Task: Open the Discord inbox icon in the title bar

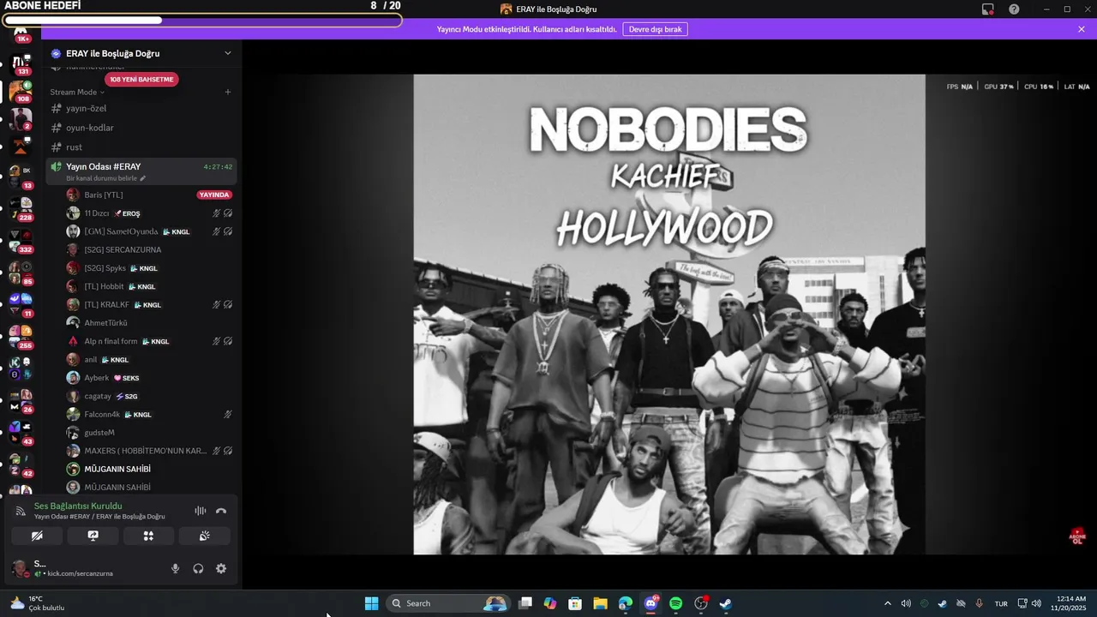Action: click(x=988, y=9)
